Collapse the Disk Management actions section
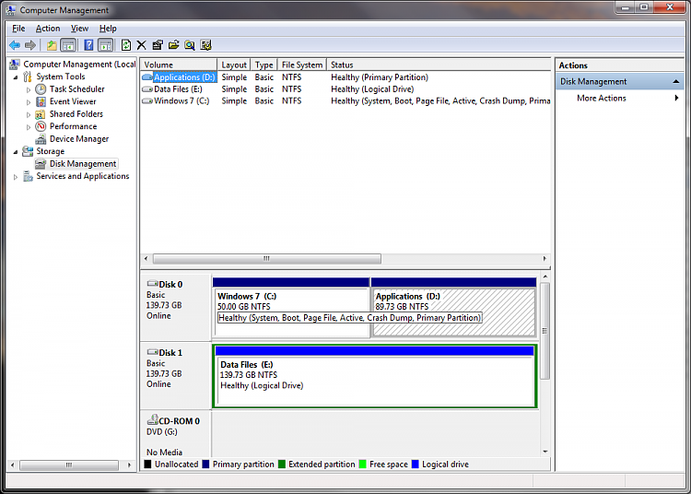The width and height of the screenshot is (691, 494). 675,81
